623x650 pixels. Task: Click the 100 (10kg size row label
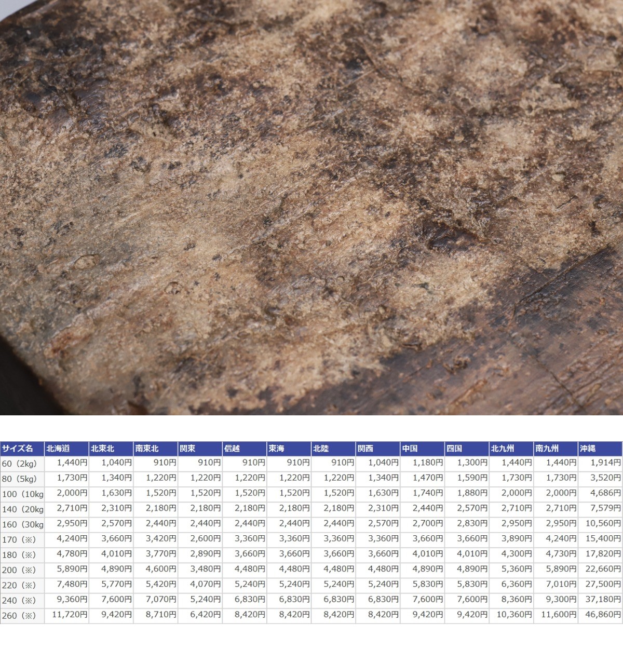(x=22, y=494)
